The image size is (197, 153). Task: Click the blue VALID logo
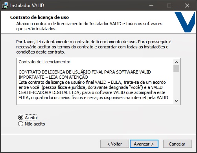click(185, 22)
